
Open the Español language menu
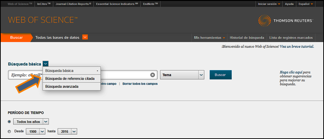(x=306, y=4)
